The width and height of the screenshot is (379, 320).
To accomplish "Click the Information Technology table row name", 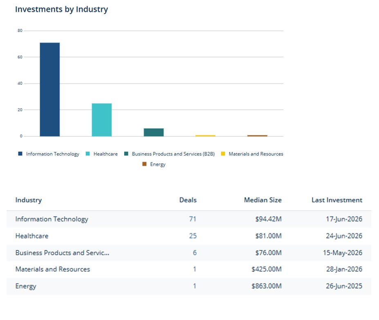I will point(52,219).
